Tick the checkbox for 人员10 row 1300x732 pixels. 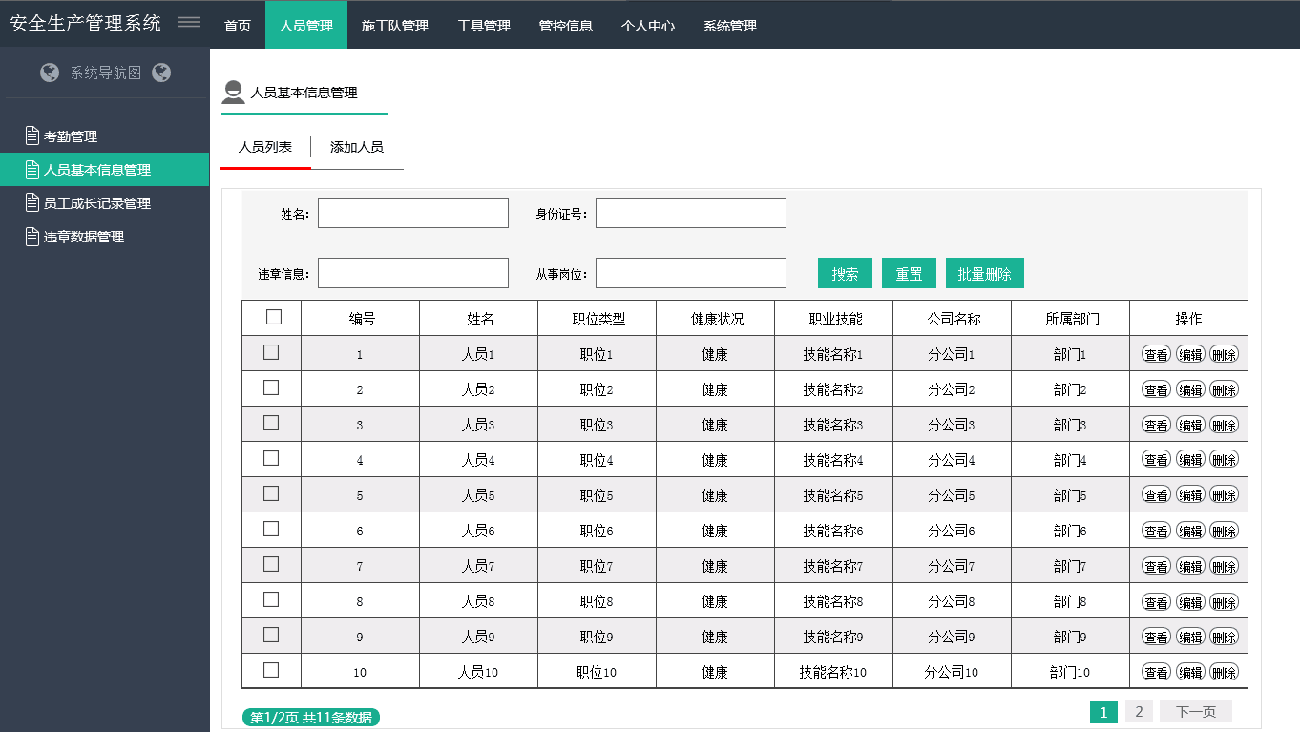tap(271, 670)
